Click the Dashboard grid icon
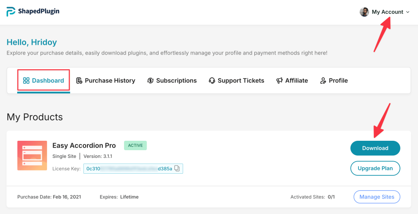The height and width of the screenshot is (214, 418). (26, 81)
